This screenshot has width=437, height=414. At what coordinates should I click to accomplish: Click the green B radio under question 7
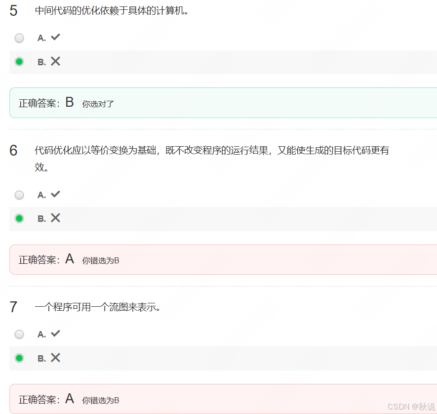tap(19, 358)
